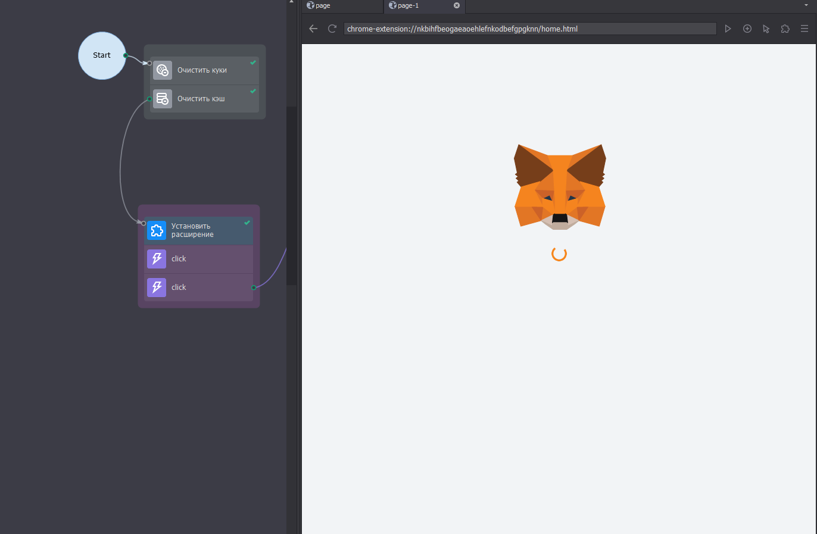The width and height of the screenshot is (817, 534).
Task: Click the checkmark on Установить расширение
Action: coord(247,223)
